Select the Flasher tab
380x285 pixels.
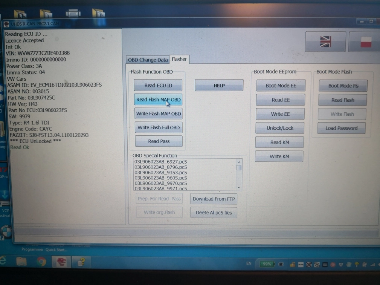(179, 59)
